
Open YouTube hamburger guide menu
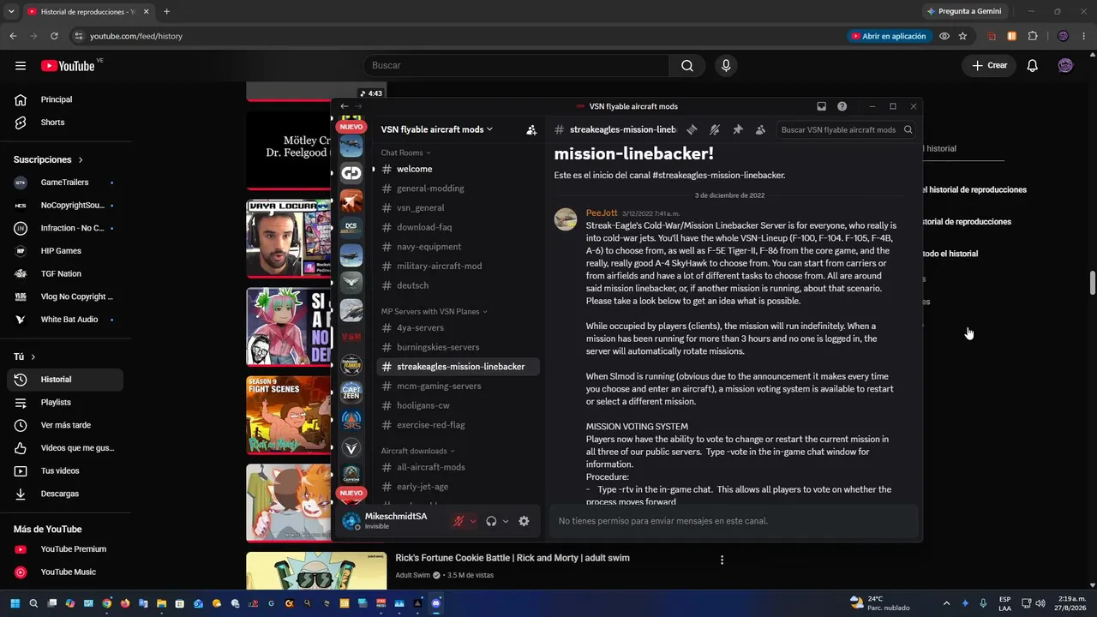click(x=21, y=66)
